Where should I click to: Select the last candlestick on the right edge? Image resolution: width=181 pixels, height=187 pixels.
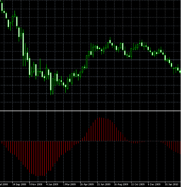pos(180,72)
